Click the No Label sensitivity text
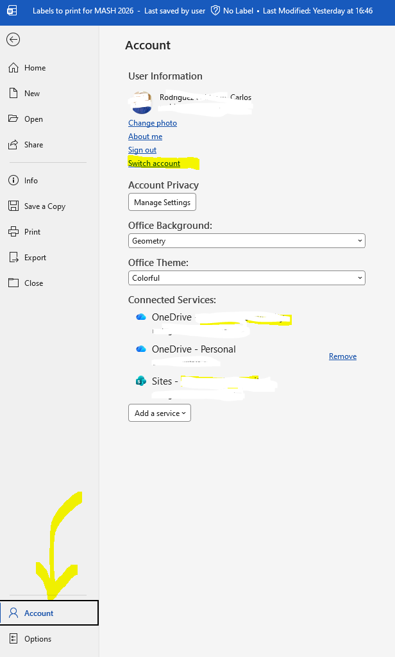The height and width of the screenshot is (657, 395). point(238,11)
